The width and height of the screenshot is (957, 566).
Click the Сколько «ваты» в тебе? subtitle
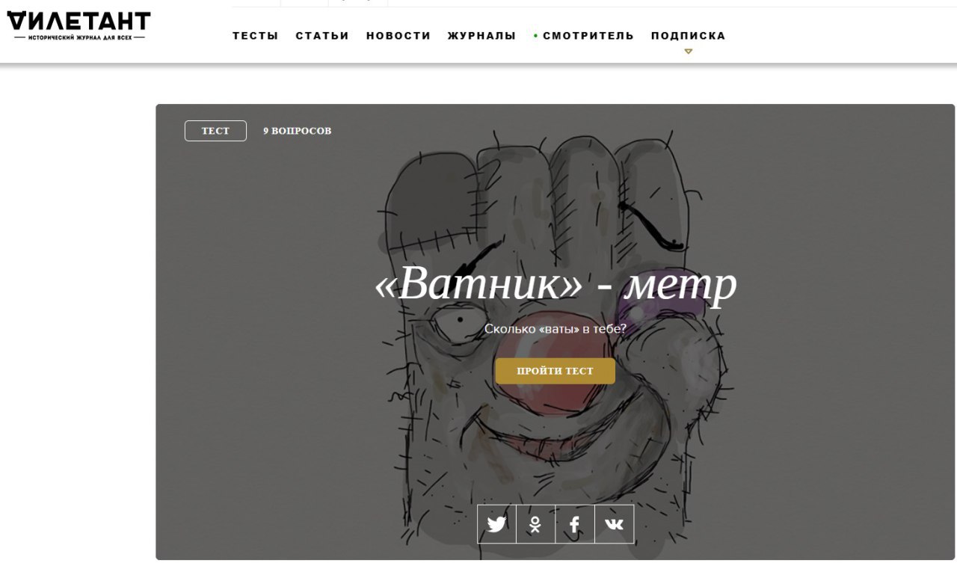[555, 328]
